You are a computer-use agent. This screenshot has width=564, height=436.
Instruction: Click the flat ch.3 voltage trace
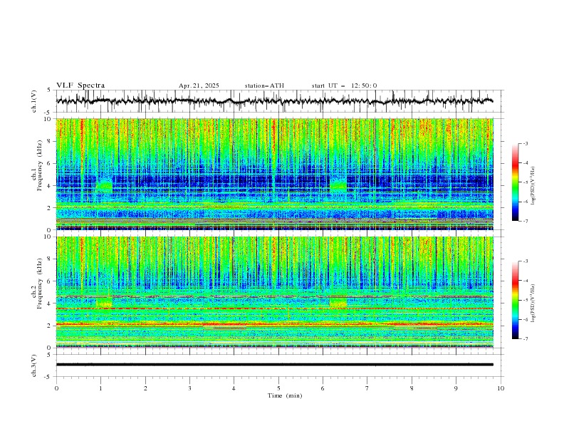click(274, 365)
